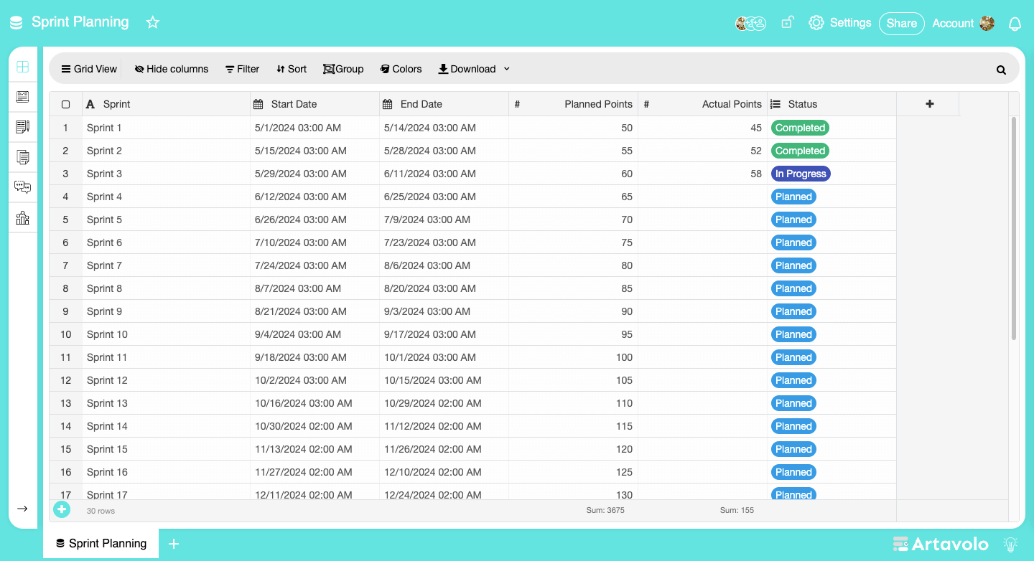Open the organization chart sidebar icon
The width and height of the screenshot is (1034, 561).
pyautogui.click(x=23, y=217)
